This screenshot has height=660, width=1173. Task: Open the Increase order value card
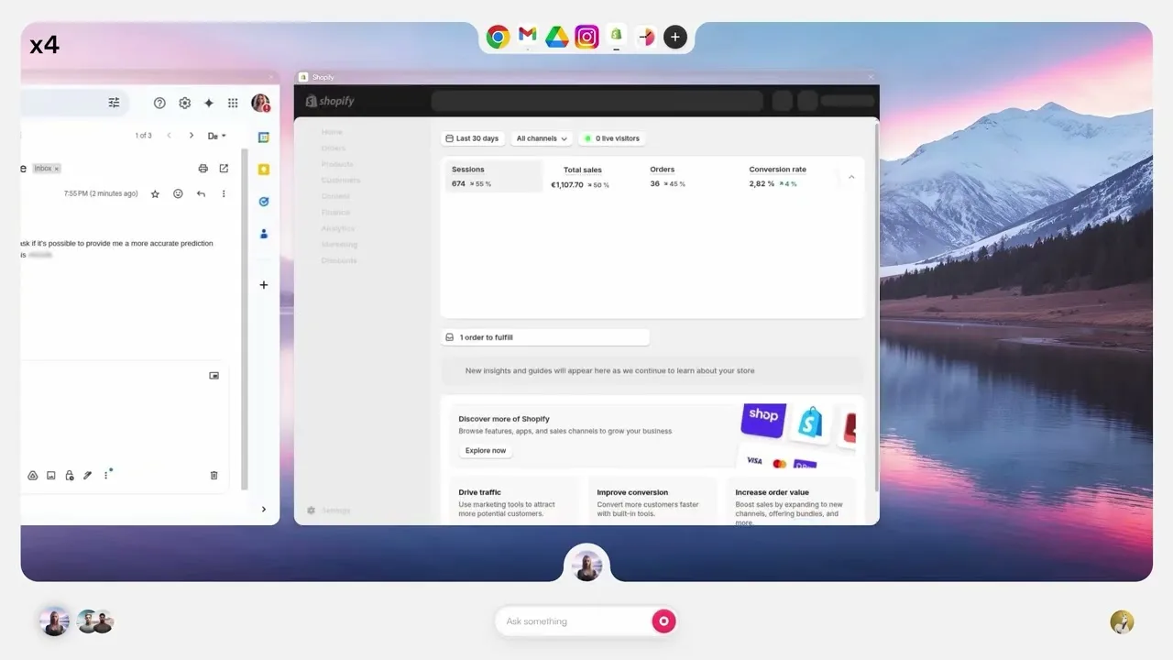pyautogui.click(x=791, y=500)
